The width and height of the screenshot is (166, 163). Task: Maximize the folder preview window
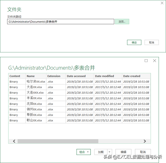click(146, 61)
